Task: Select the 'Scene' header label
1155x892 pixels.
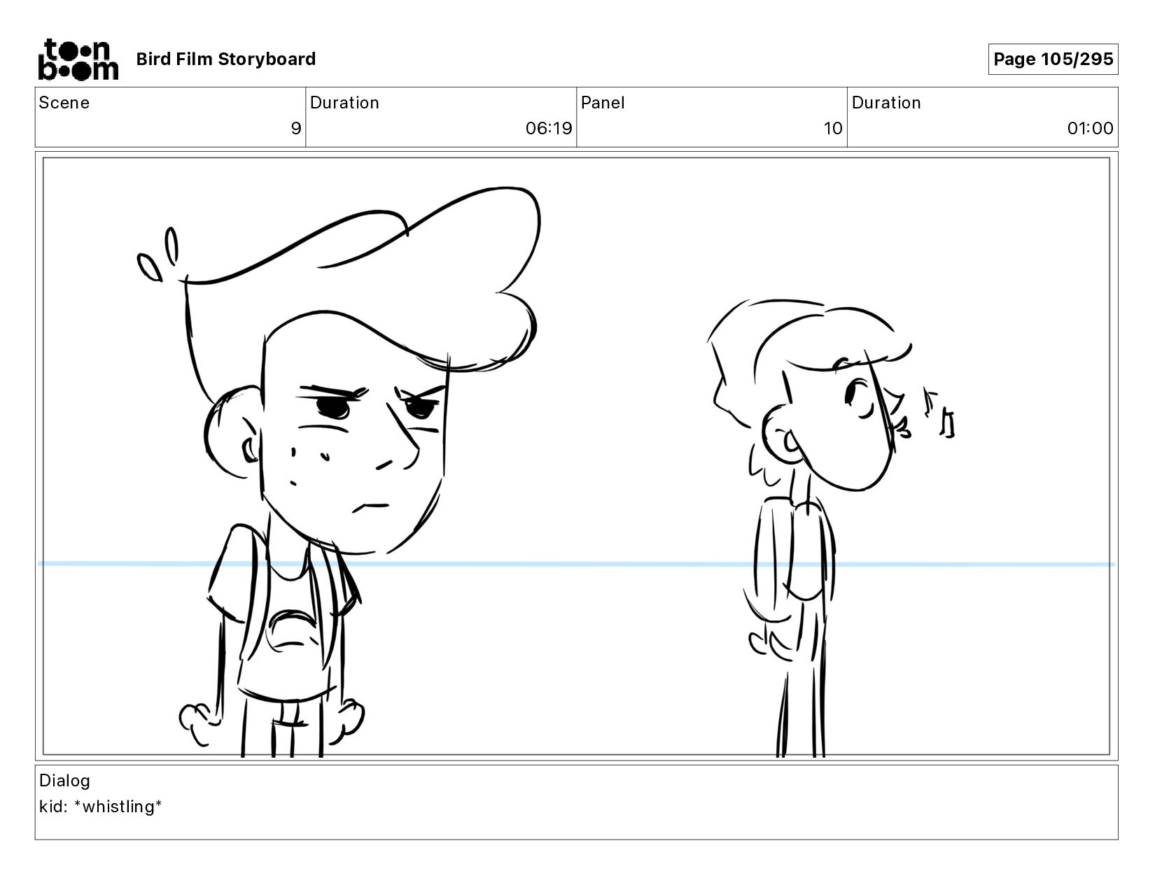Action: coord(64,103)
